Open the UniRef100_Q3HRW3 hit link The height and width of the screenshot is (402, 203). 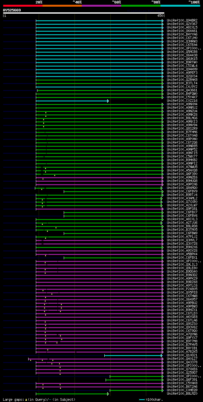[182, 41]
